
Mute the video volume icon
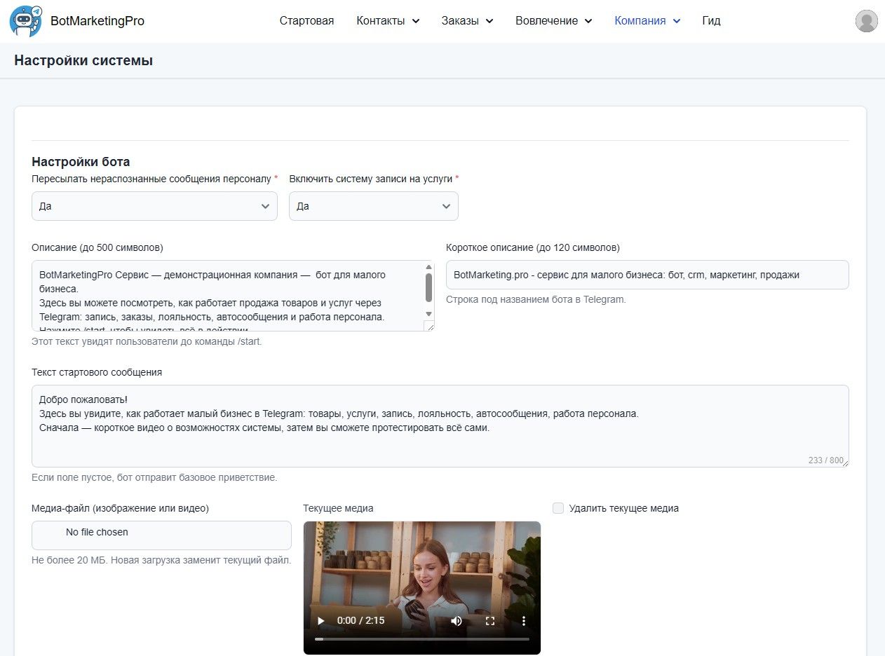click(x=457, y=621)
